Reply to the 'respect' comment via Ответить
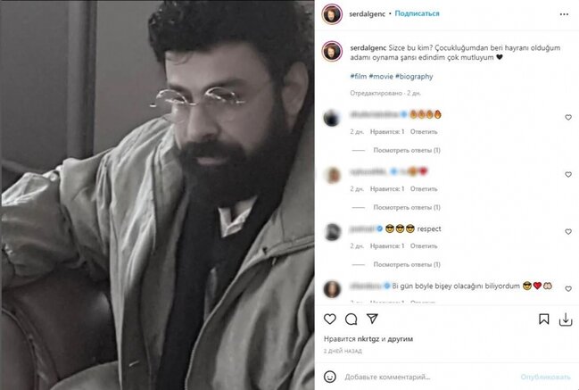 pos(424,246)
